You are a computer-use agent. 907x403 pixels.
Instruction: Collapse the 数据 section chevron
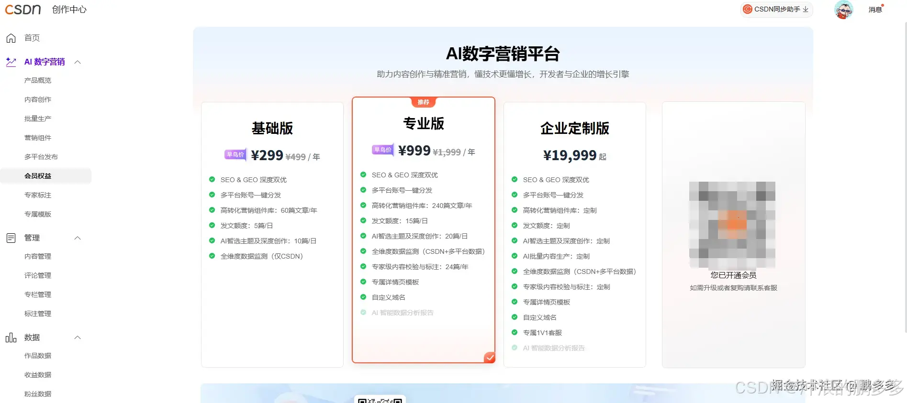[78, 338]
